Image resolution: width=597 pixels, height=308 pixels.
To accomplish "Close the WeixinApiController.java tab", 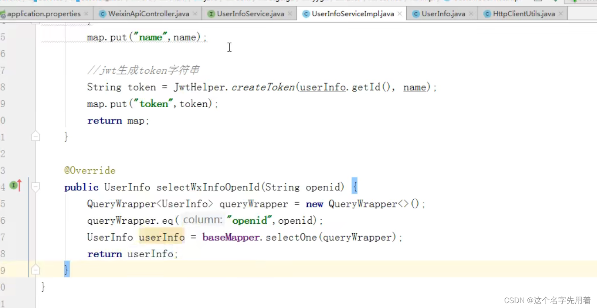I will [x=195, y=14].
